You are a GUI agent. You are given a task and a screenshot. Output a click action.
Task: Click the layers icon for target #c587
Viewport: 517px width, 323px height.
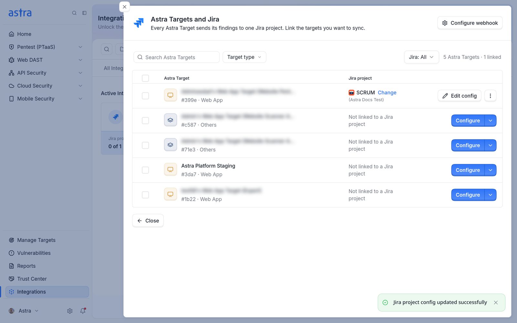[170, 120]
